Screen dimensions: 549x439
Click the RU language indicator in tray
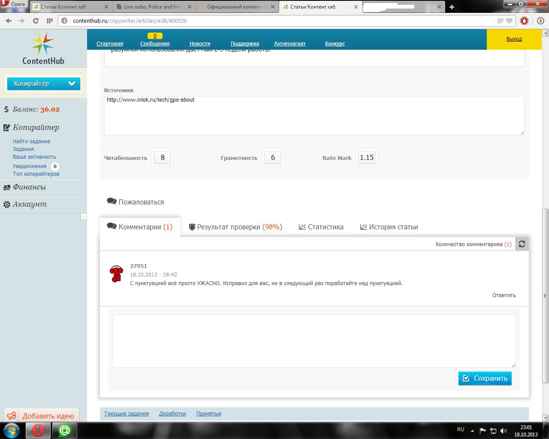tap(461, 430)
